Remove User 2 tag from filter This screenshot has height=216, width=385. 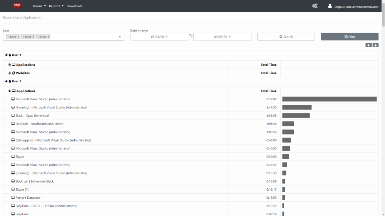(23, 37)
